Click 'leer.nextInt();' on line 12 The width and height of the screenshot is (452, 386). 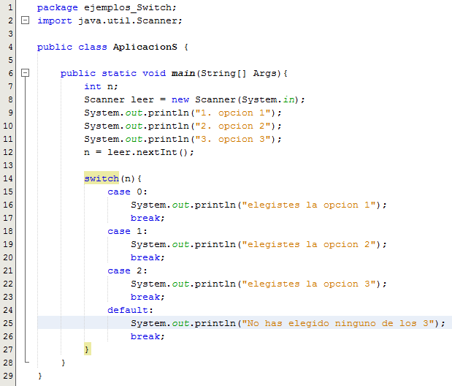[150, 152]
